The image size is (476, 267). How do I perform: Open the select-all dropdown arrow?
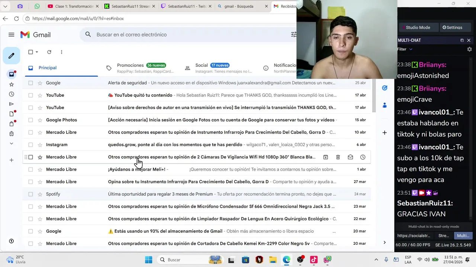pyautogui.click(x=37, y=52)
